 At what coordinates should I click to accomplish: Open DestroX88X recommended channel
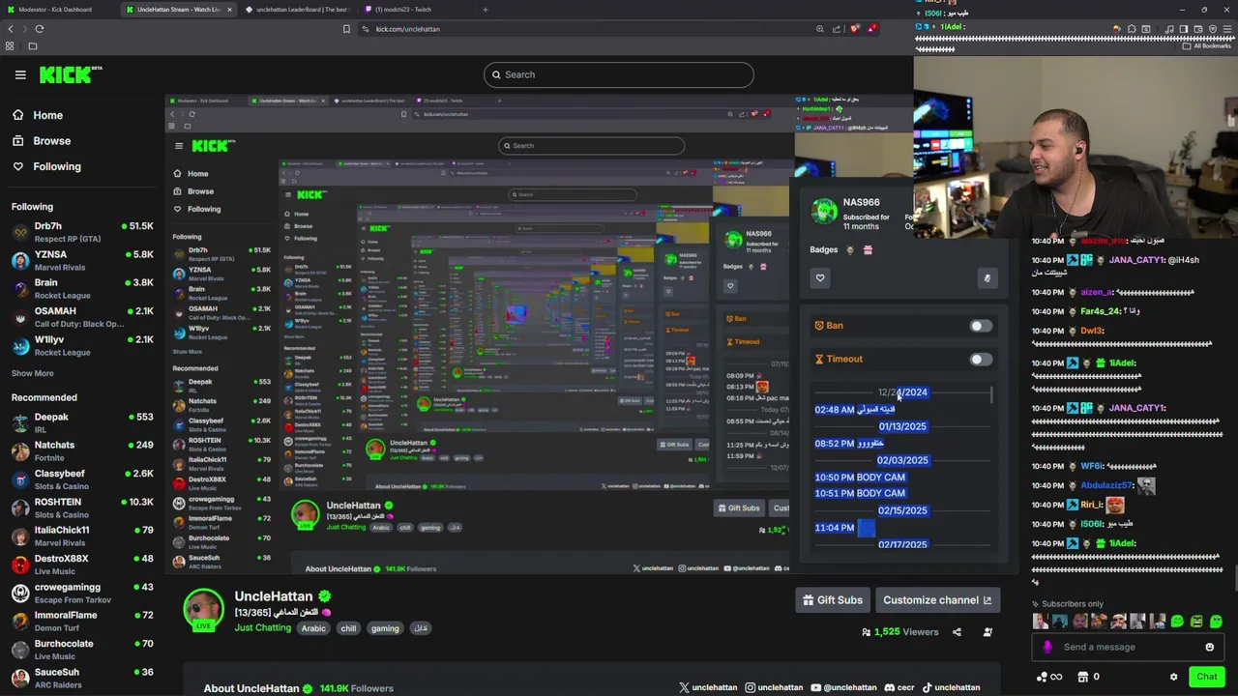[x=82, y=565]
